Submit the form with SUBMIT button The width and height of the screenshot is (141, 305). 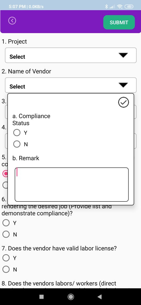coord(119,22)
